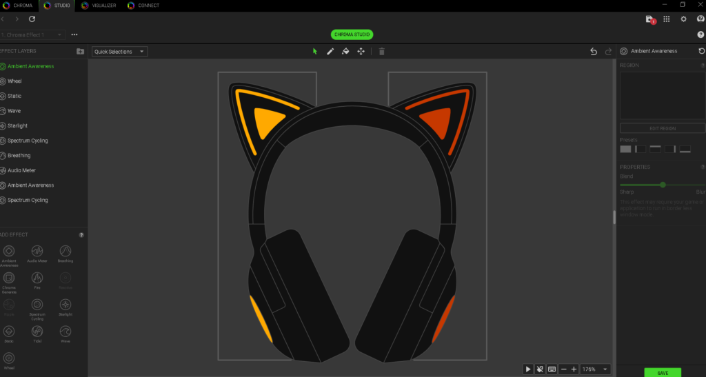The image size is (706, 377).
Task: Reset Ambient Awareness effect settings
Action: click(701, 51)
